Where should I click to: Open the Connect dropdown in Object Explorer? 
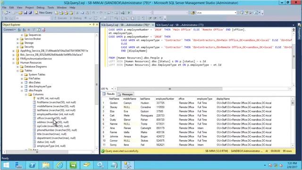(x=9, y=30)
